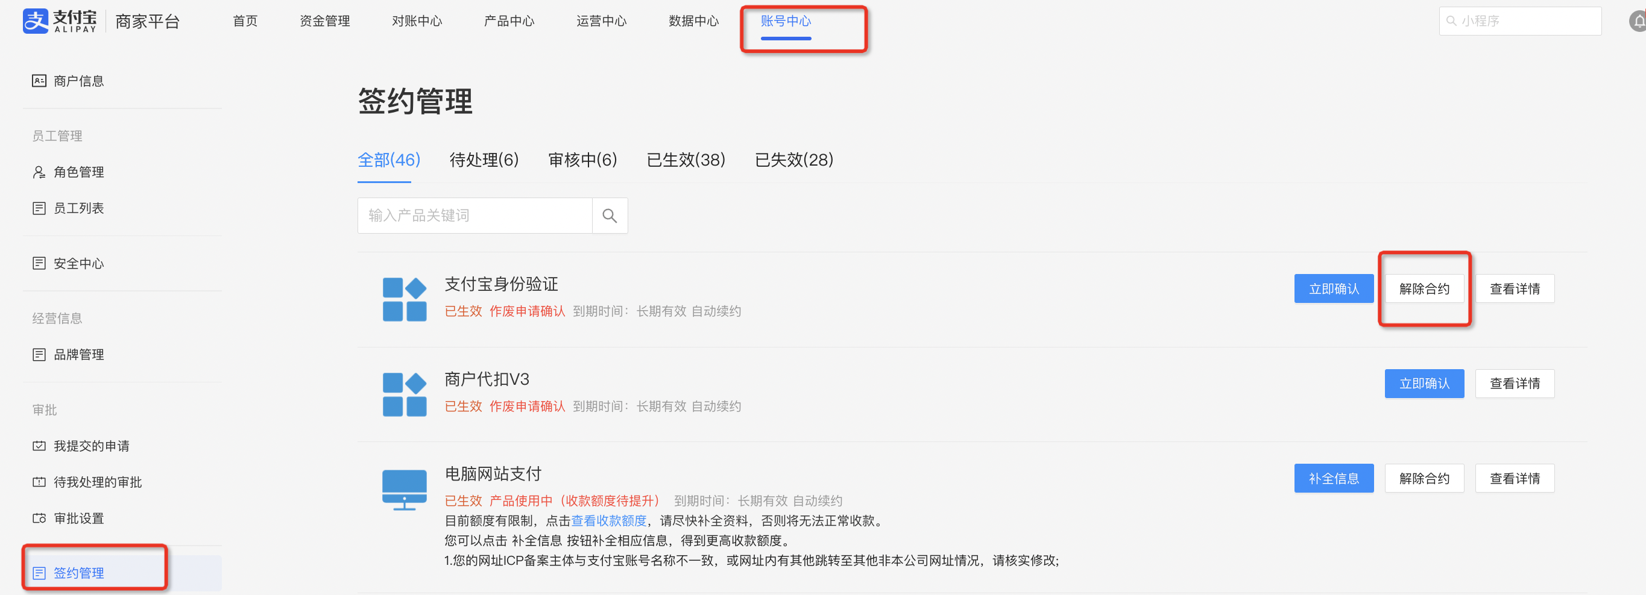1646x595 pixels.
Task: Switch to the 已生效(38) tab
Action: 686,160
